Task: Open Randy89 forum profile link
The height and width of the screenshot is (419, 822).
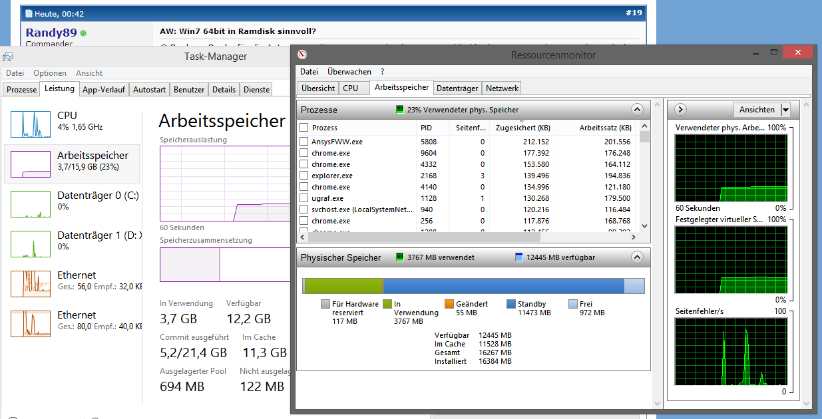Action: click(51, 32)
